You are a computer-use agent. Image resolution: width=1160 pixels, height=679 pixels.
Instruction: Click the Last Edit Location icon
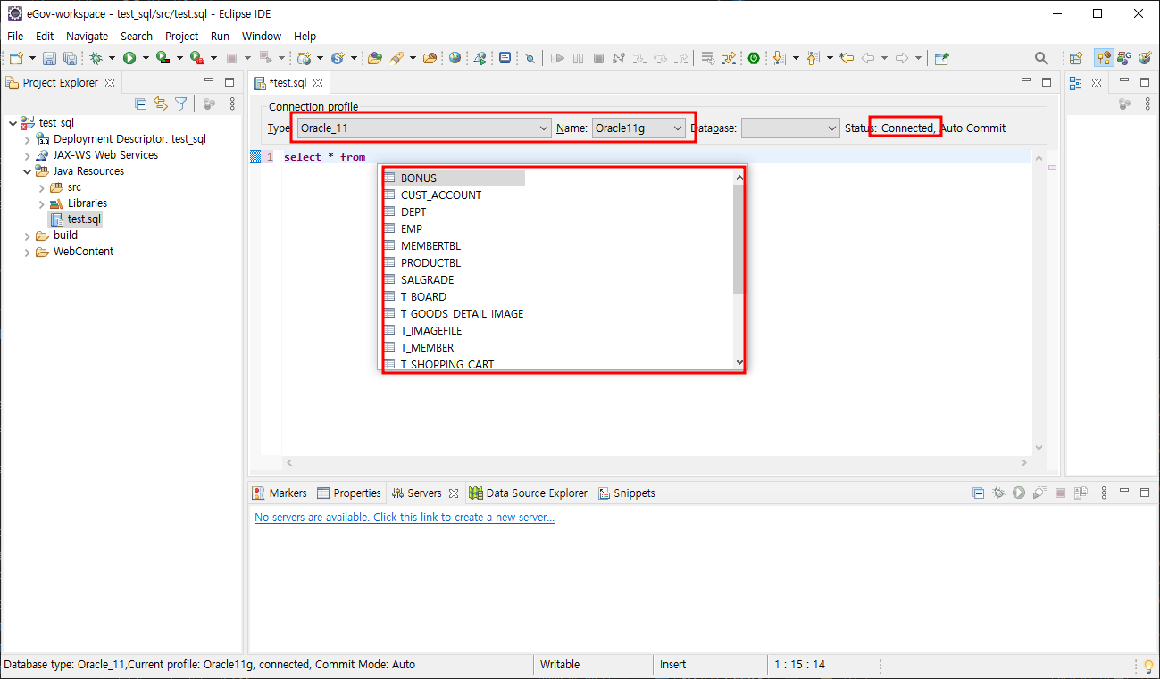[847, 58]
